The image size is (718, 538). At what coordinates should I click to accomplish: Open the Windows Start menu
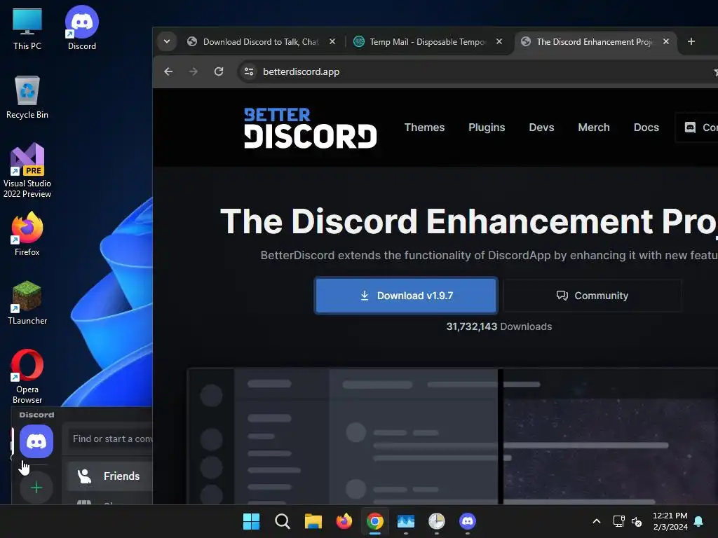point(252,521)
